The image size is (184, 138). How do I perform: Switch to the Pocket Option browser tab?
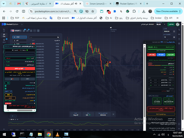[x=129, y=4]
